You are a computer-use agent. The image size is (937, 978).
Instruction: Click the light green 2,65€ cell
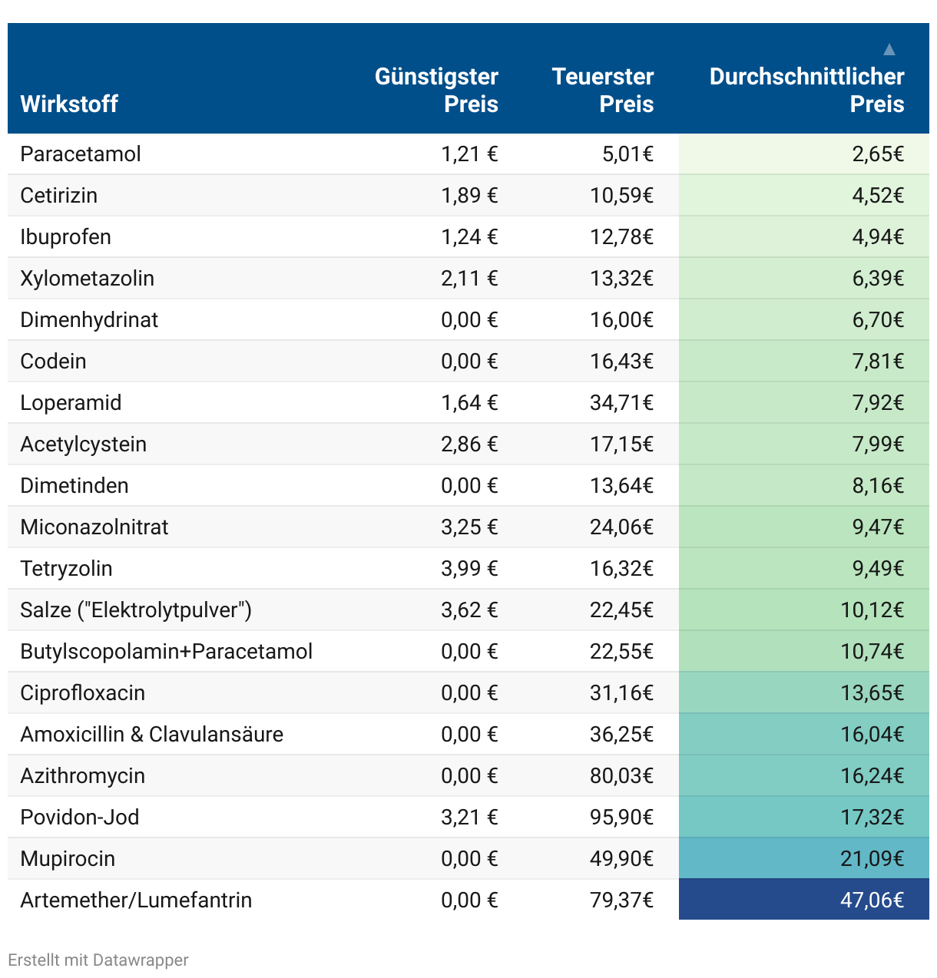point(878,154)
